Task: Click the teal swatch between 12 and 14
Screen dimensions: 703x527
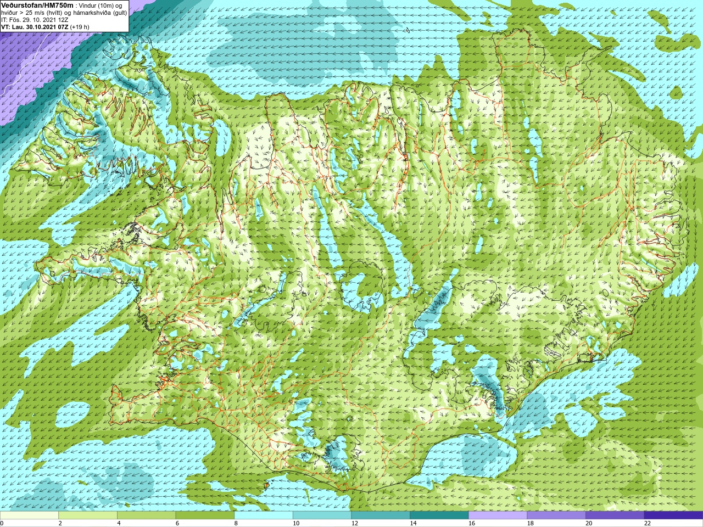Action: click(x=381, y=515)
